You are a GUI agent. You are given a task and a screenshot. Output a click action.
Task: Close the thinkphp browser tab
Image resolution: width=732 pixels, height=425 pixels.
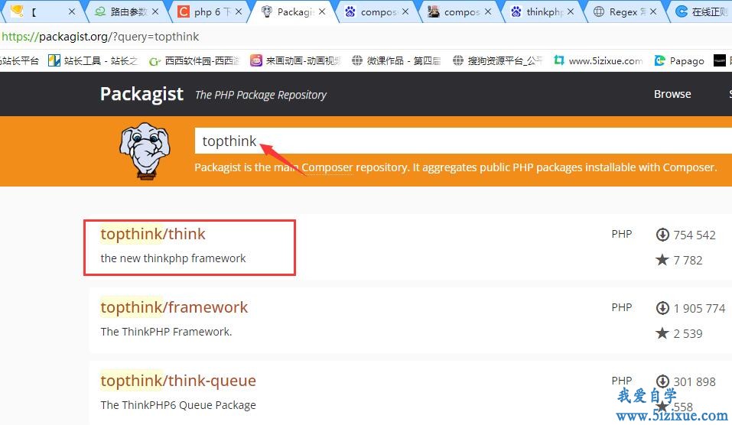(571, 11)
